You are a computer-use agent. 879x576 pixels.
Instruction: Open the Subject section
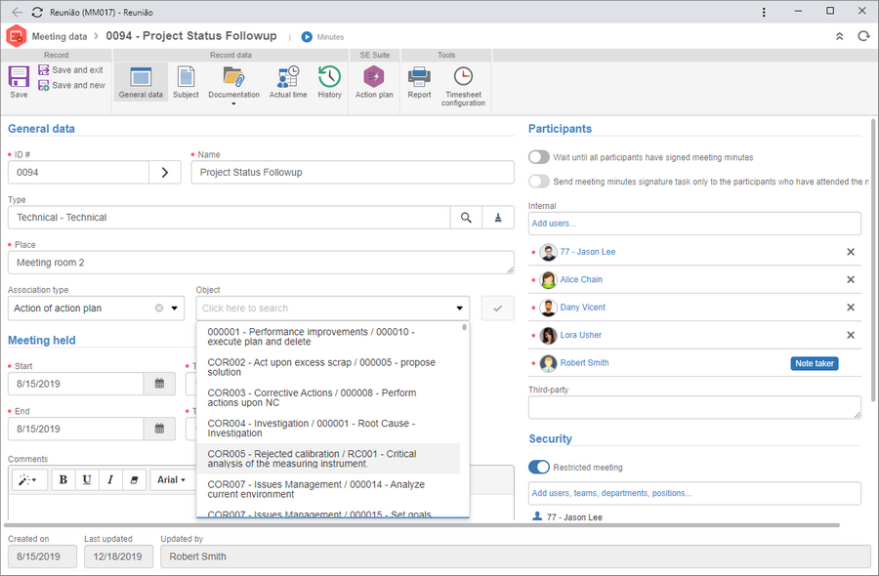(x=186, y=82)
